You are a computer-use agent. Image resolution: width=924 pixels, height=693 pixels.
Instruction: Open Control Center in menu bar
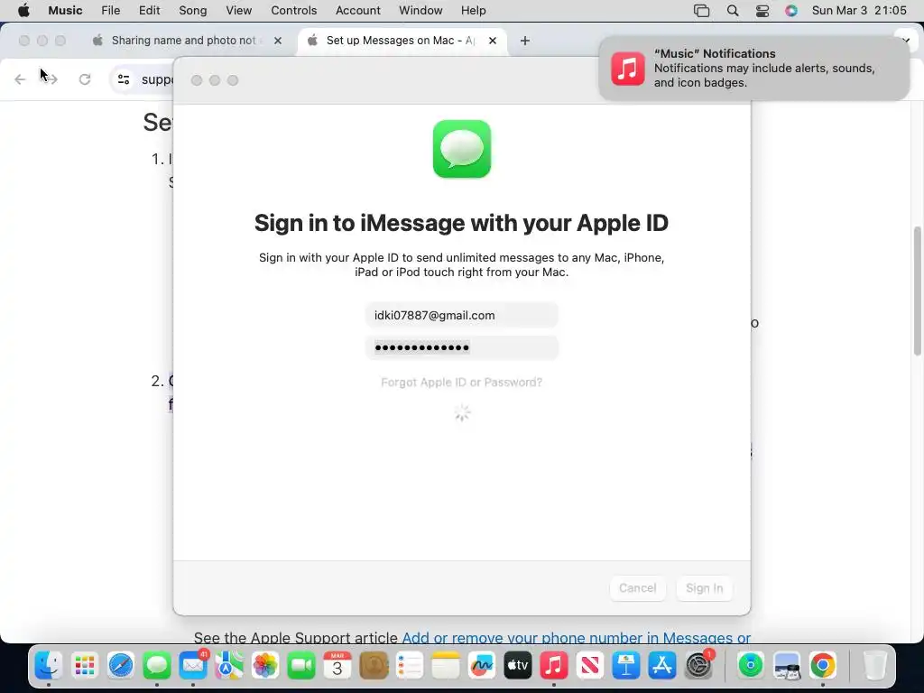[x=762, y=11]
